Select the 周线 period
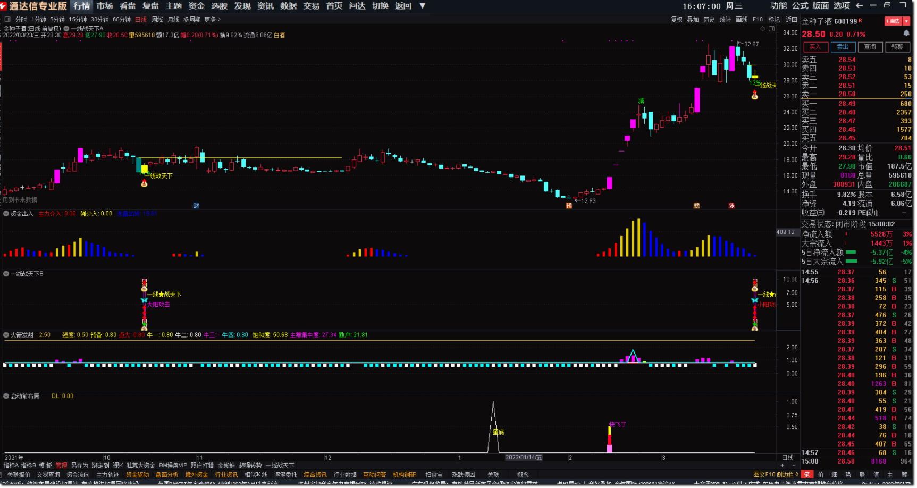Viewport: 917px width, 488px height. coord(157,20)
